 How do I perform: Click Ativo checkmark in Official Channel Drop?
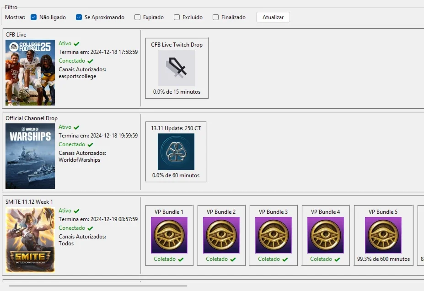click(x=76, y=127)
